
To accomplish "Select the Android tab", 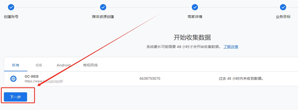I will point(63,65).
